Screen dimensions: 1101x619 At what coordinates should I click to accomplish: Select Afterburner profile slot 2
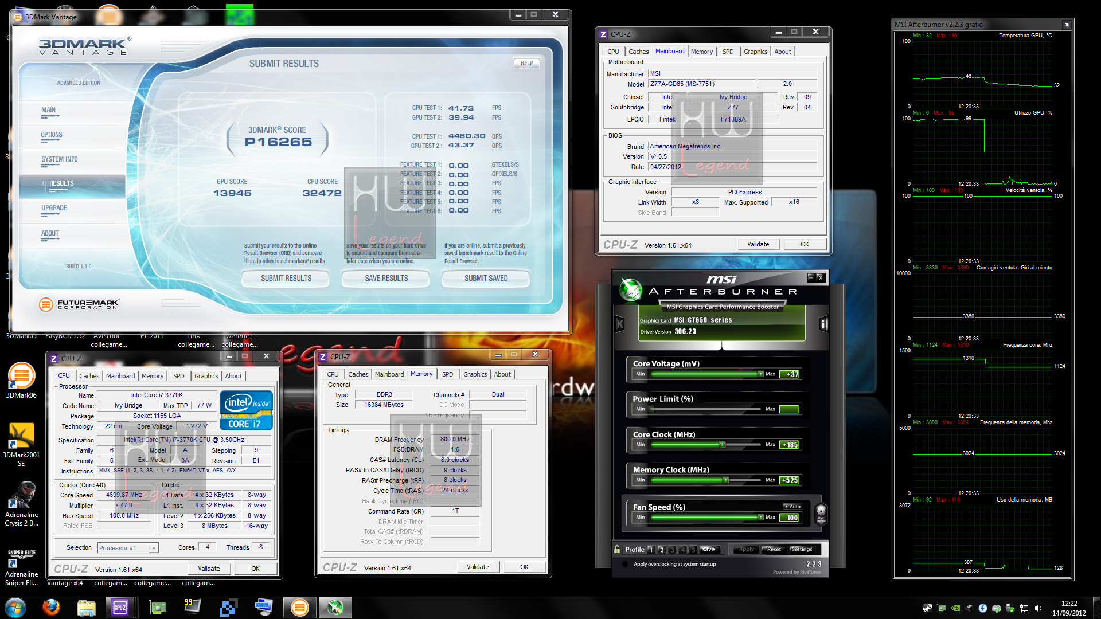coord(661,549)
